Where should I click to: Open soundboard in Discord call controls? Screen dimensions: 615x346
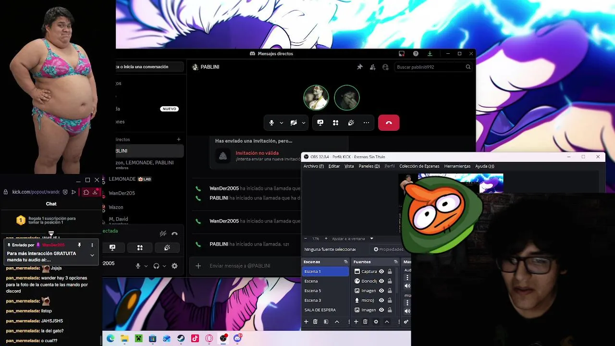click(351, 123)
